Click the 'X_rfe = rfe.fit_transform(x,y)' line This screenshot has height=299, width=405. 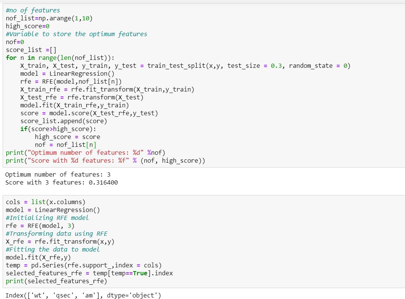pos(60,241)
